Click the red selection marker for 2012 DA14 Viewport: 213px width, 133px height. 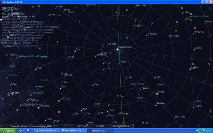point(106,66)
